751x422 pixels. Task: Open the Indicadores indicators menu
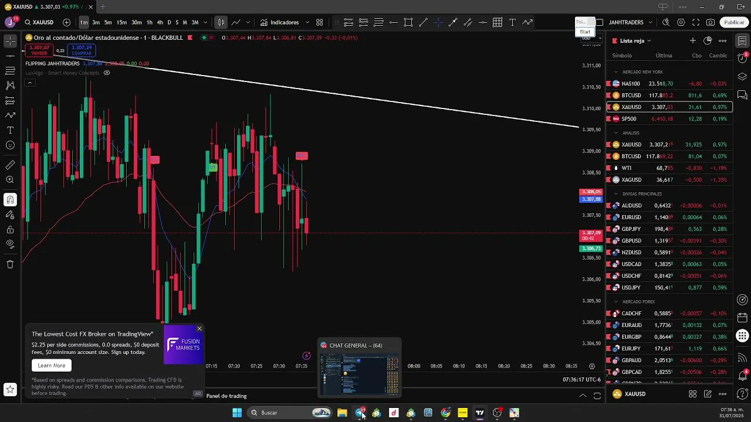point(280,22)
